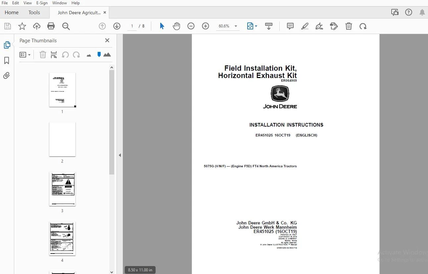This screenshot has width=428, height=274.
Task: Open thumbnails options dropdown menu
Action: click(x=25, y=55)
